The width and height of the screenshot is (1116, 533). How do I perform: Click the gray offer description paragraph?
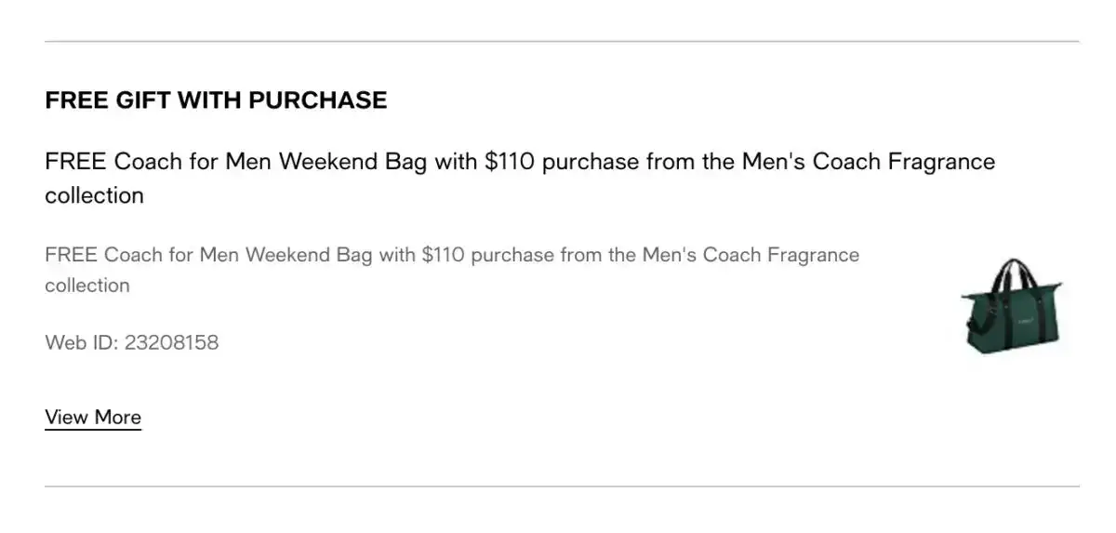click(x=452, y=270)
